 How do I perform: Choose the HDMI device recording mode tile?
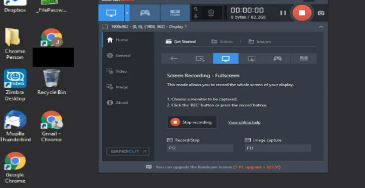point(304,58)
